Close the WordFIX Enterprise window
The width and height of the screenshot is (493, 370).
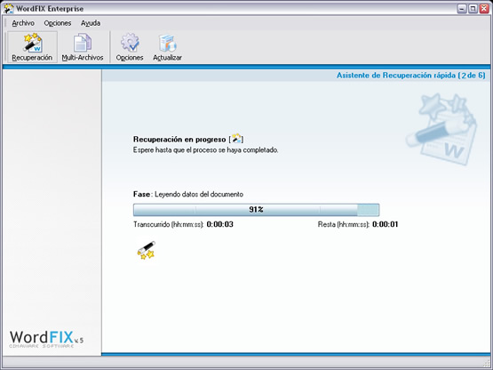tap(484, 9)
